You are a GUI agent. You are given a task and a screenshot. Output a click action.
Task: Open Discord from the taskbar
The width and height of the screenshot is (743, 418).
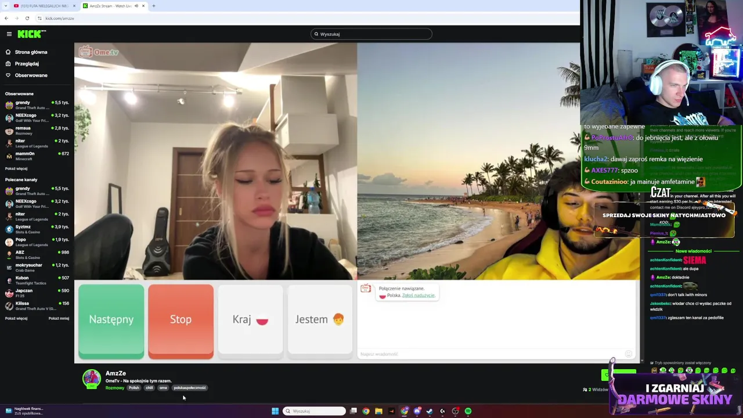(x=417, y=411)
